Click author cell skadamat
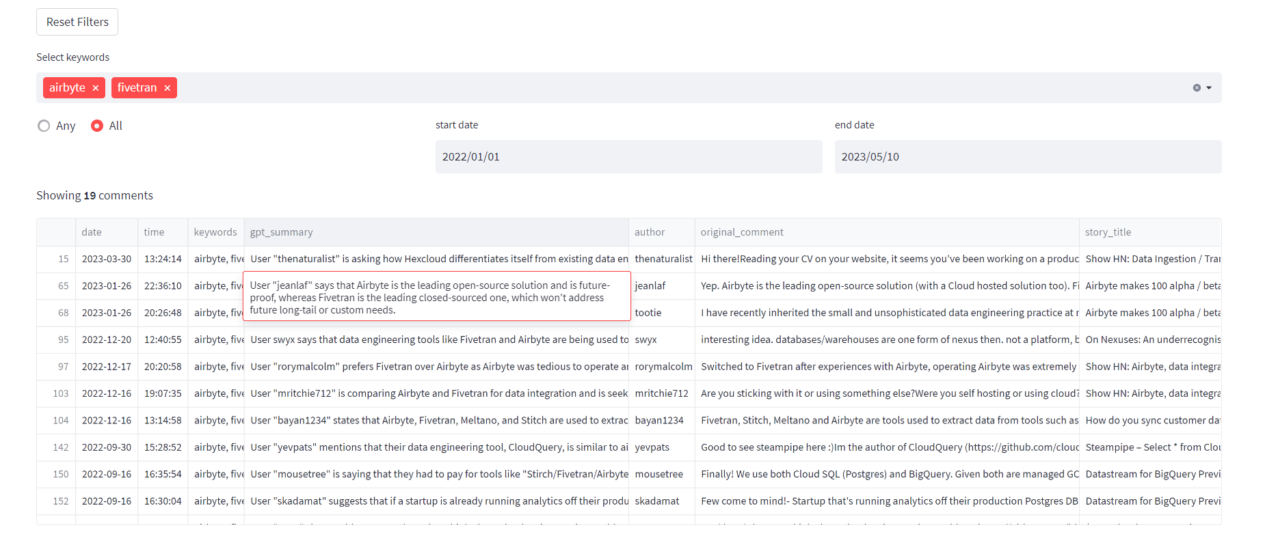 tap(662, 501)
